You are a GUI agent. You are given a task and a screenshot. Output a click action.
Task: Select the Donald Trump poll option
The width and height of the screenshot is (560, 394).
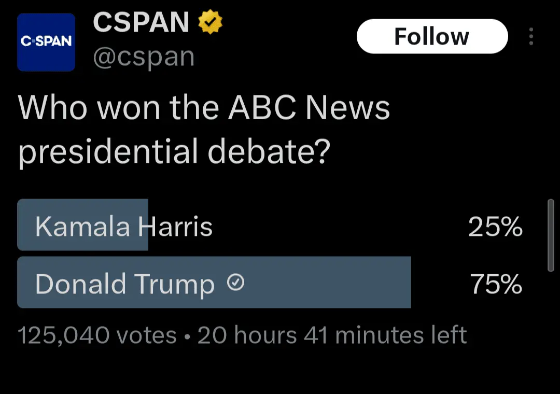125,284
